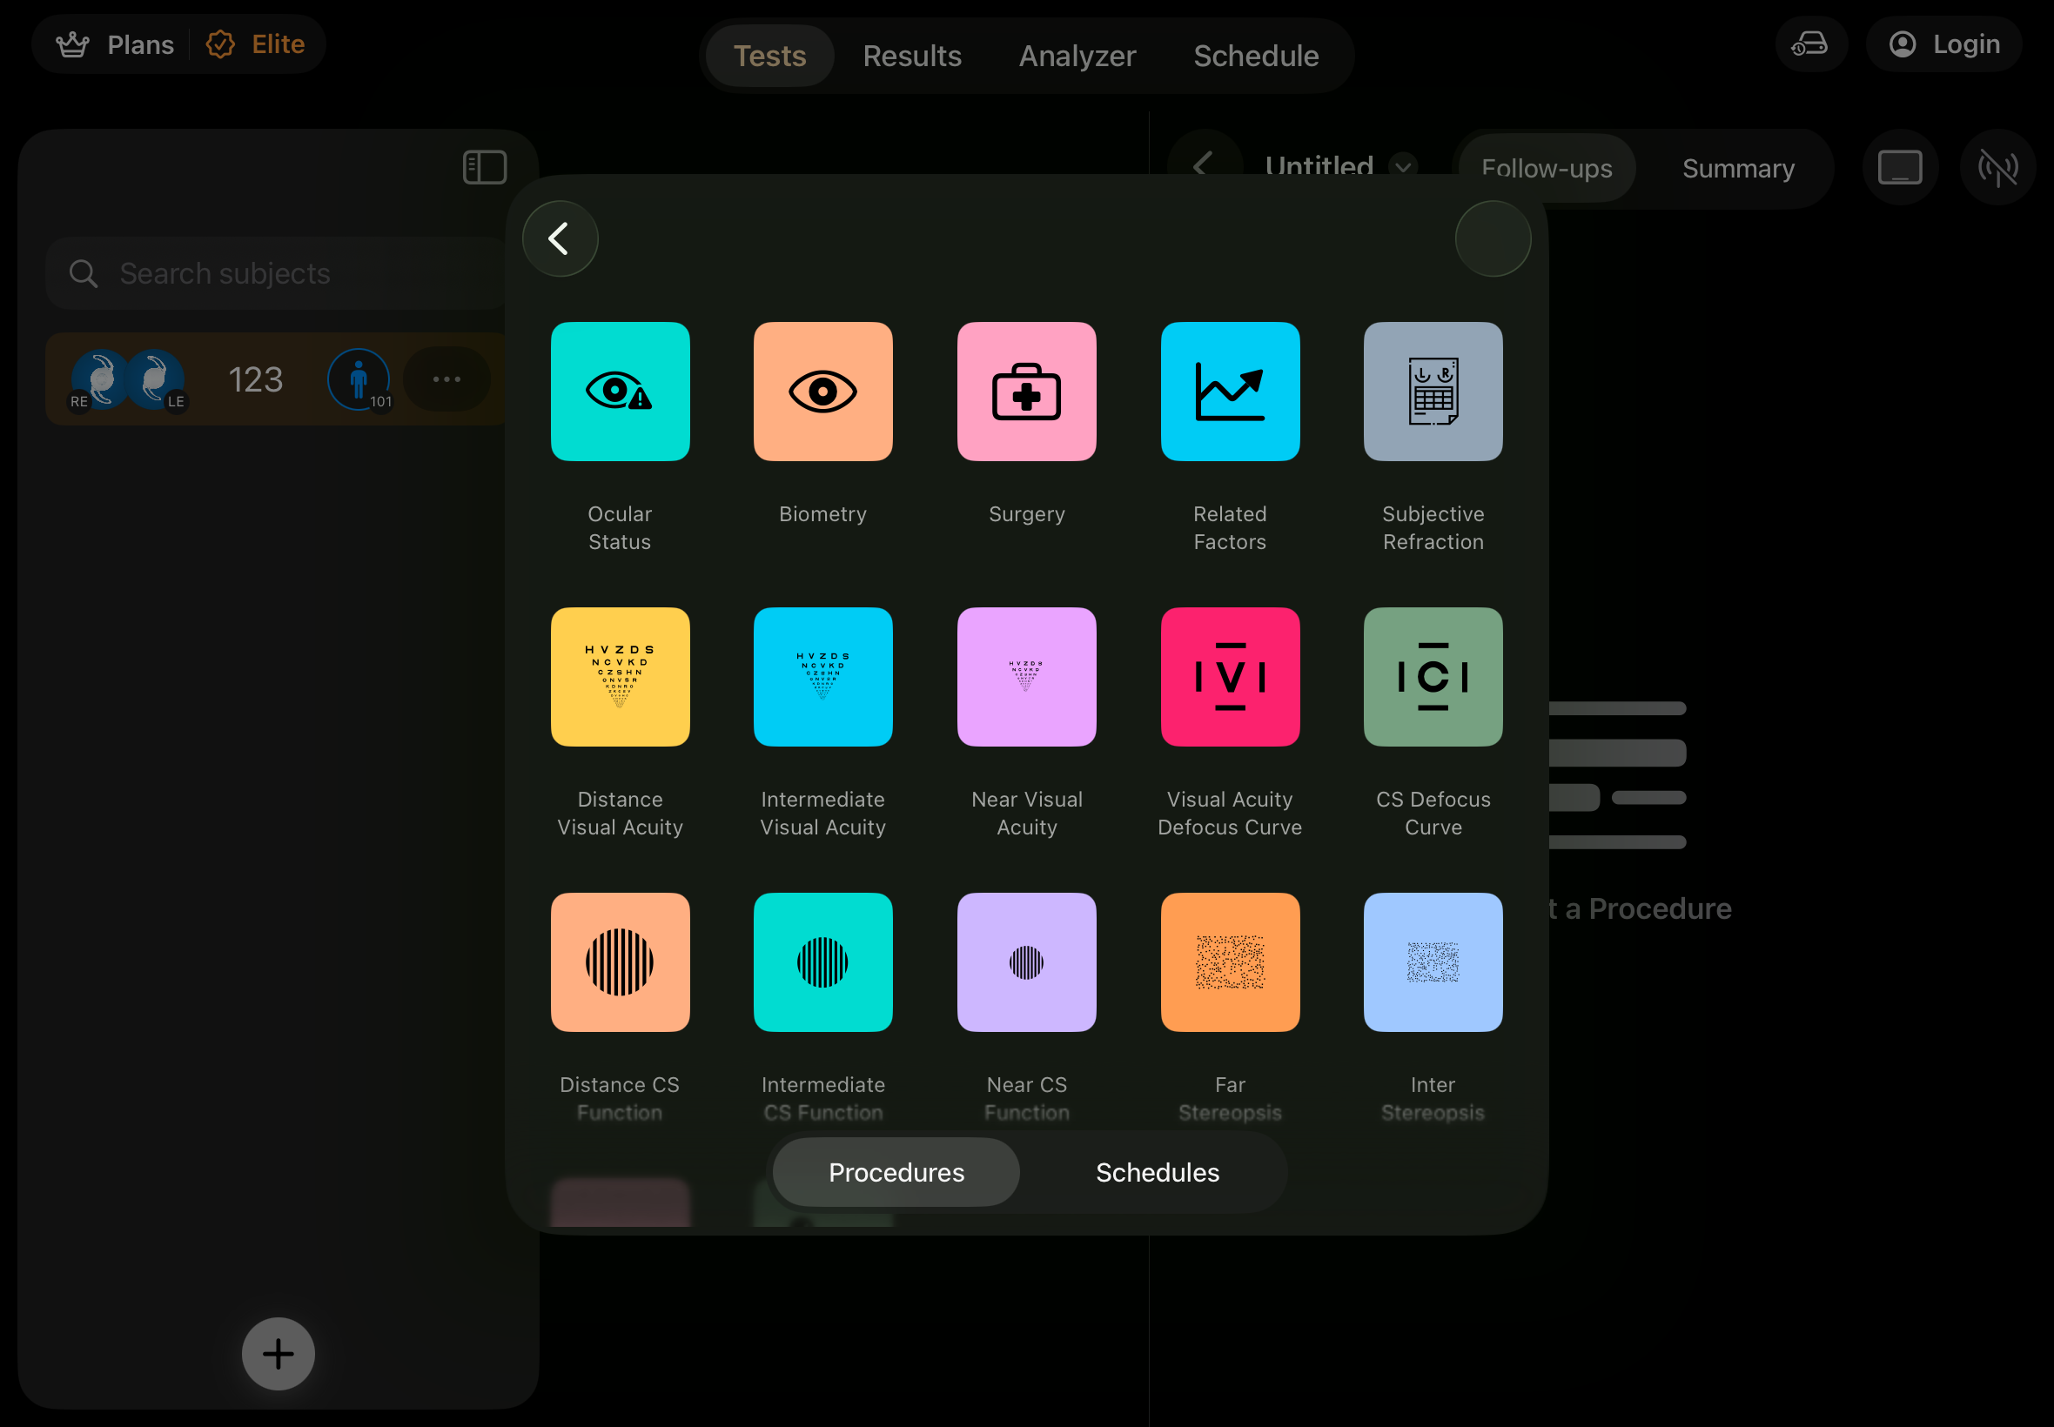Select Distance Visual Acuity test

click(x=620, y=677)
